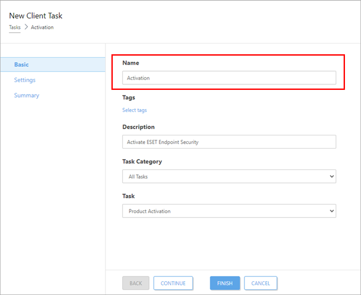361x295 pixels.
Task: Click the chevron arrow on Task dropdown
Action: click(331, 211)
